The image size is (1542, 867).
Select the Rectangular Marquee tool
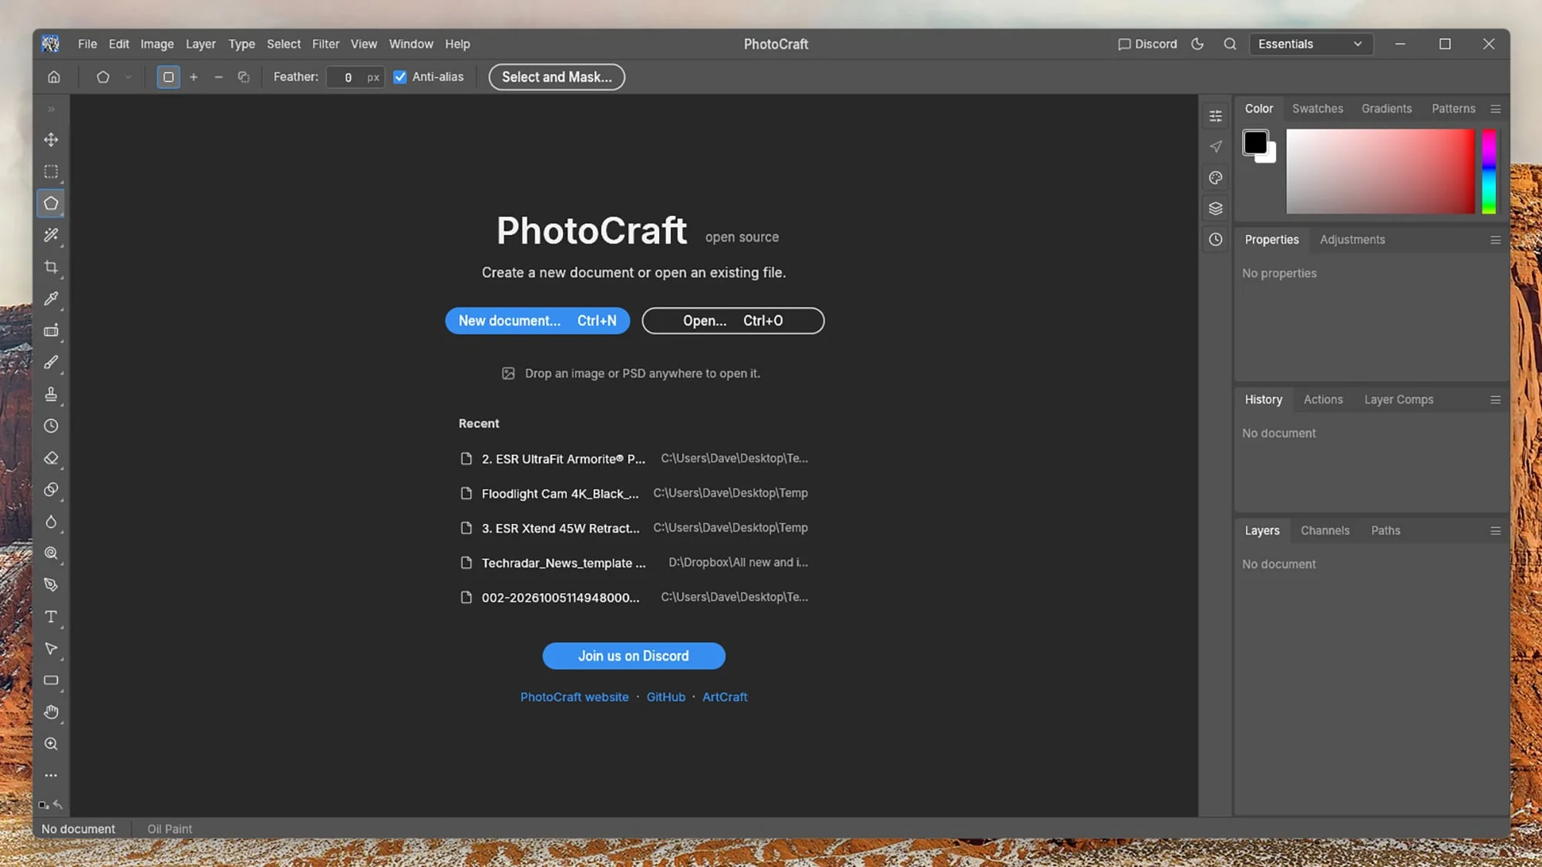click(x=51, y=172)
